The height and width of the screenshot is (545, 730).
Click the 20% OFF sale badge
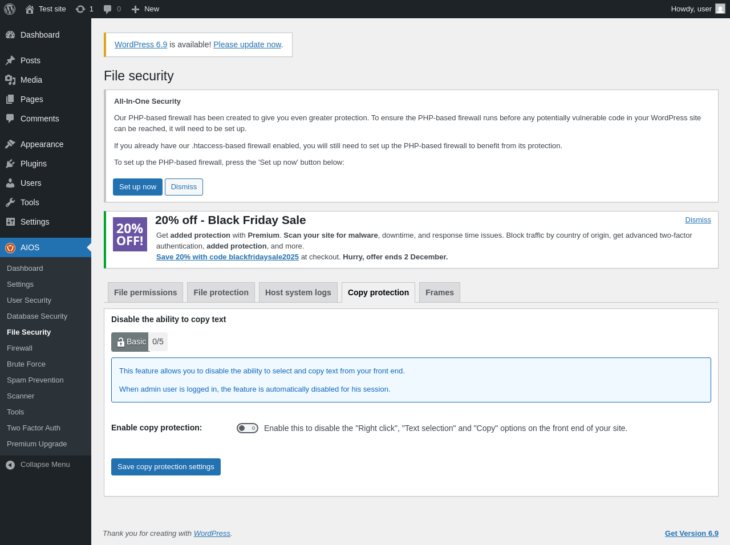coord(130,234)
